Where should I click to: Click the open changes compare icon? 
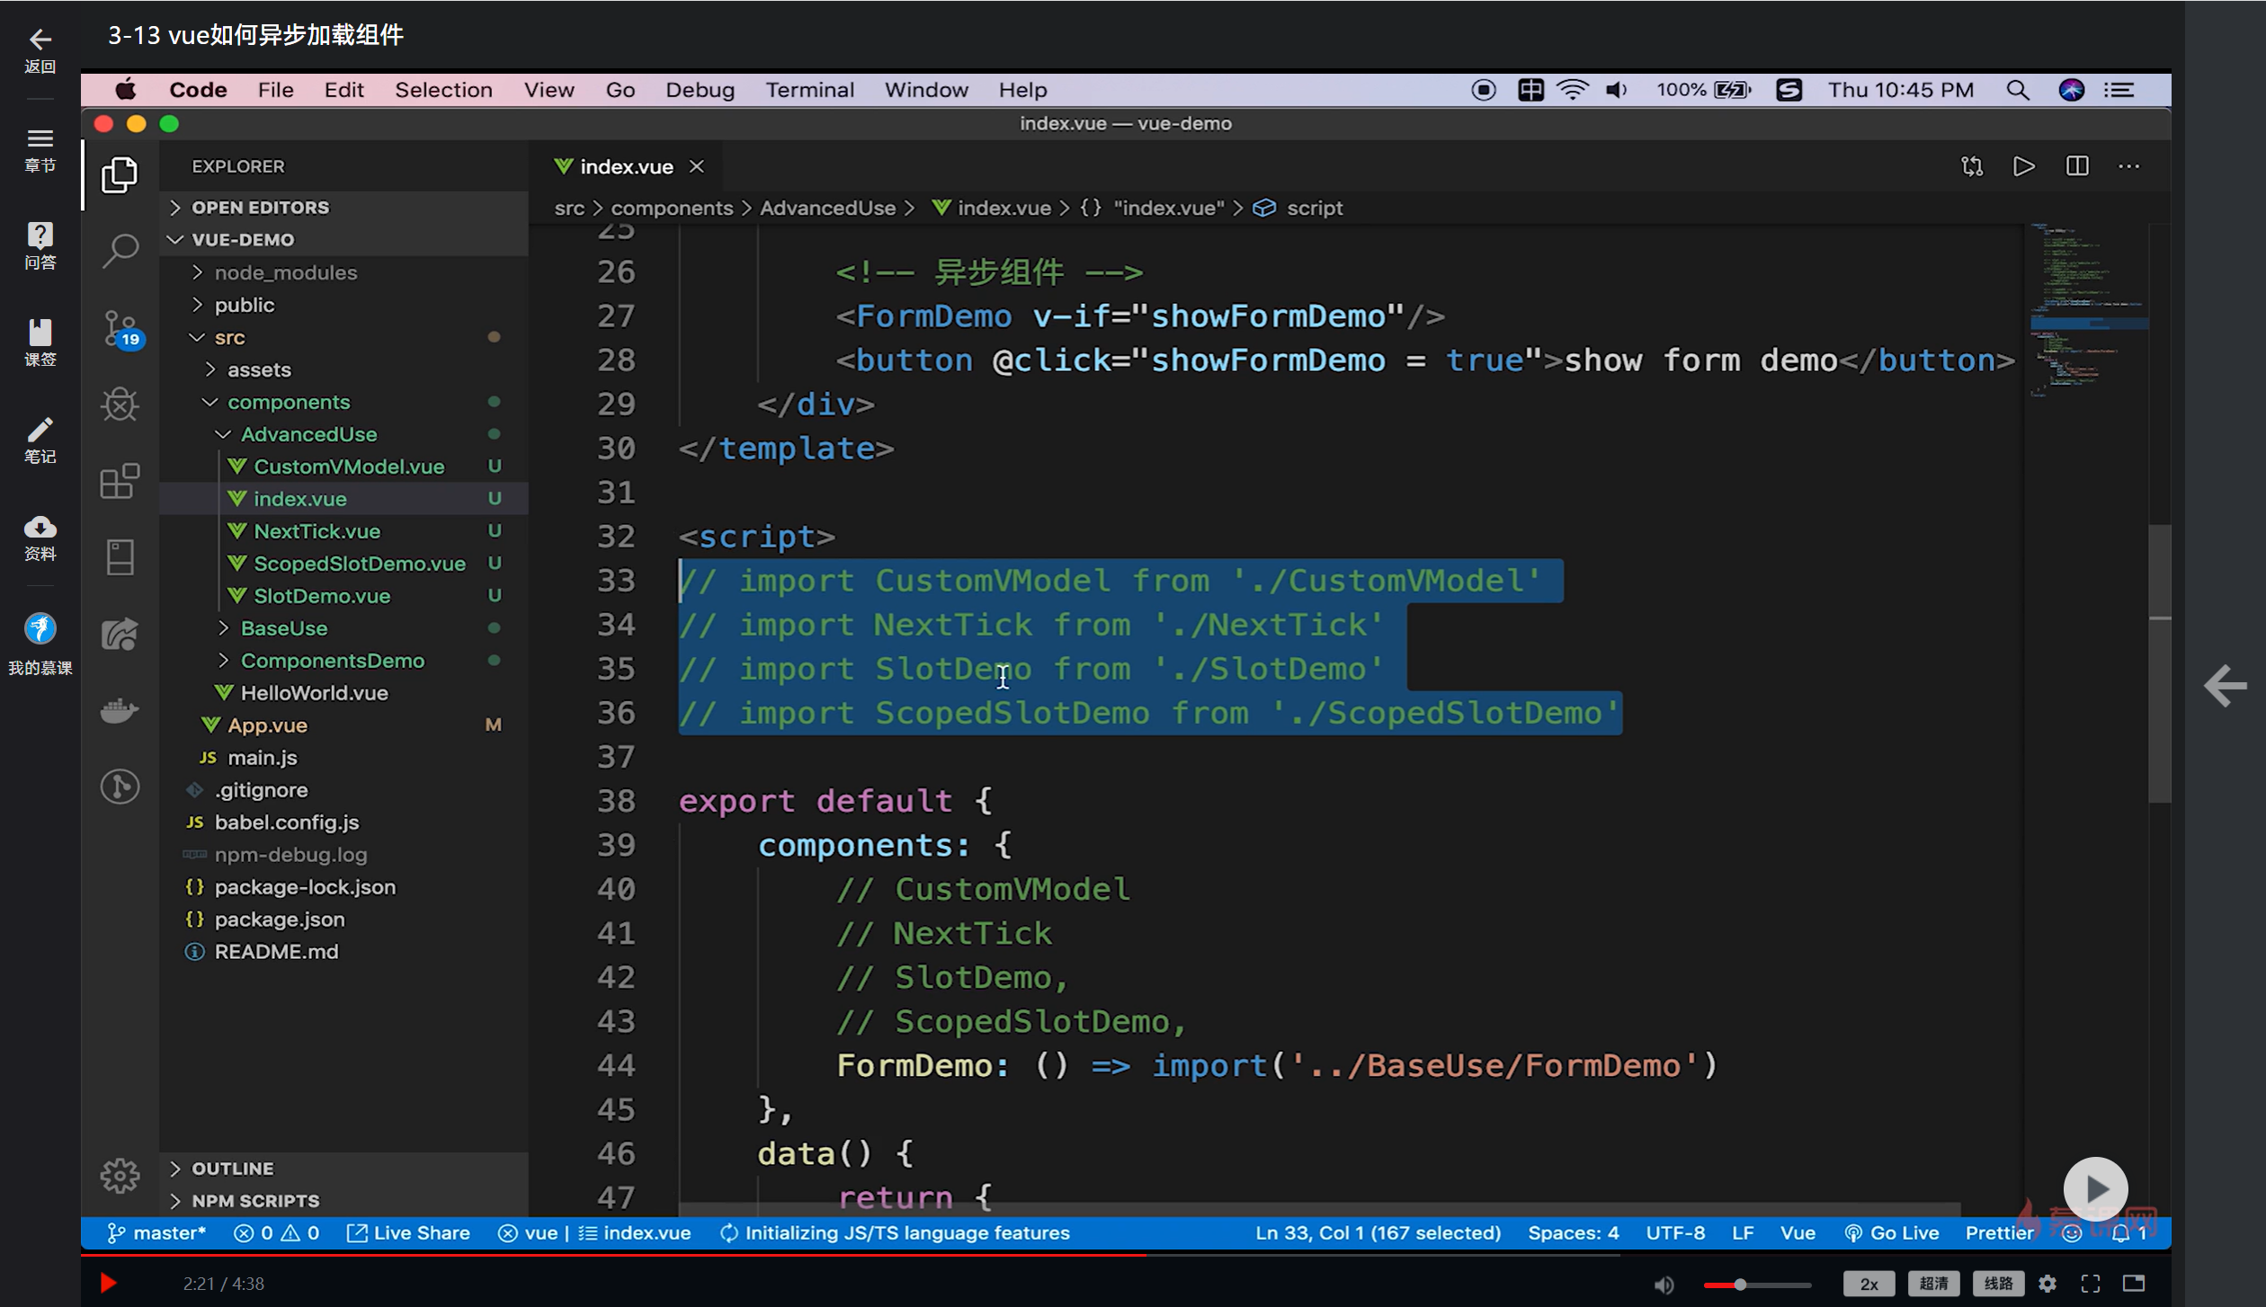pos(1972,166)
